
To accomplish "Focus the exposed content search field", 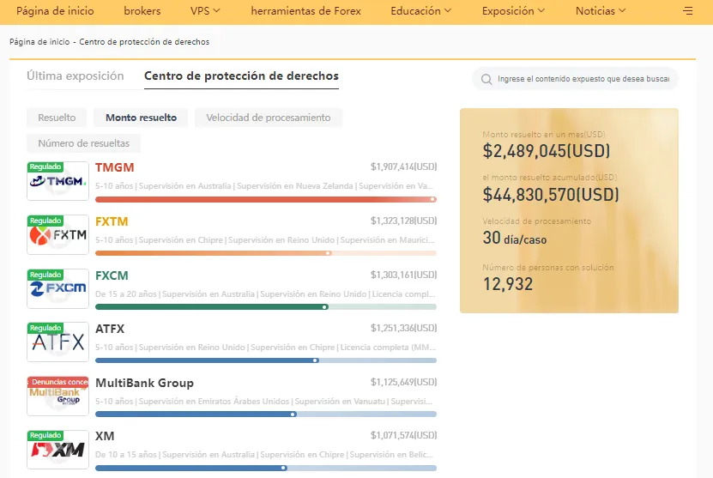I will pos(575,79).
